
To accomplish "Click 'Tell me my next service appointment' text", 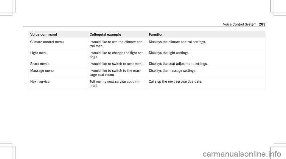I will [x=115, y=84].
